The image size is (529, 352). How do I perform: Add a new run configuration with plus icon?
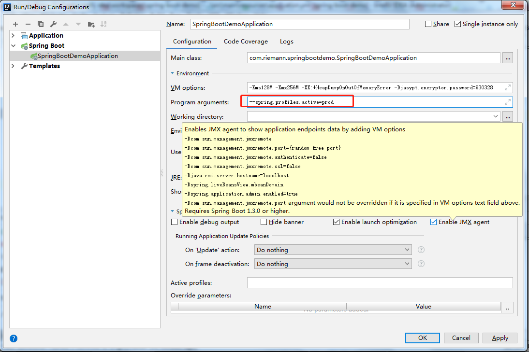click(15, 24)
